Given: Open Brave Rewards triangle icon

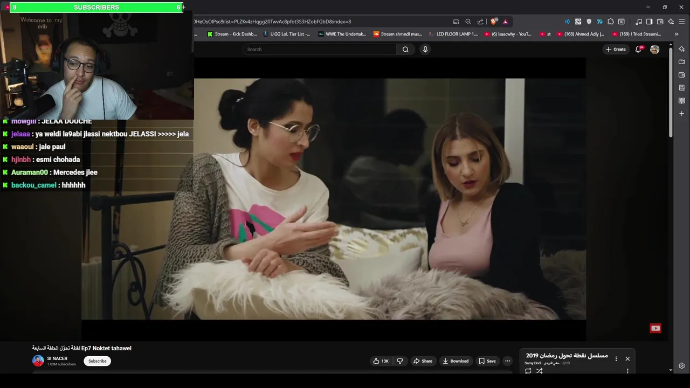Looking at the screenshot, I should tap(505, 22).
